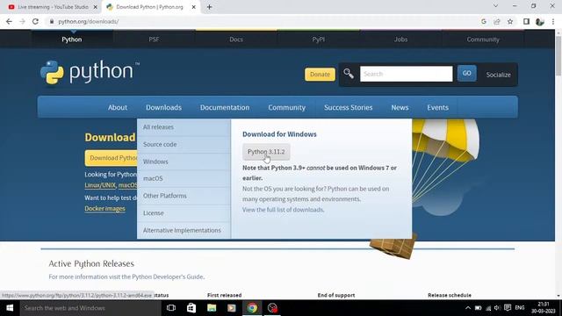Click the Chrome icon in the taskbar

point(252,308)
